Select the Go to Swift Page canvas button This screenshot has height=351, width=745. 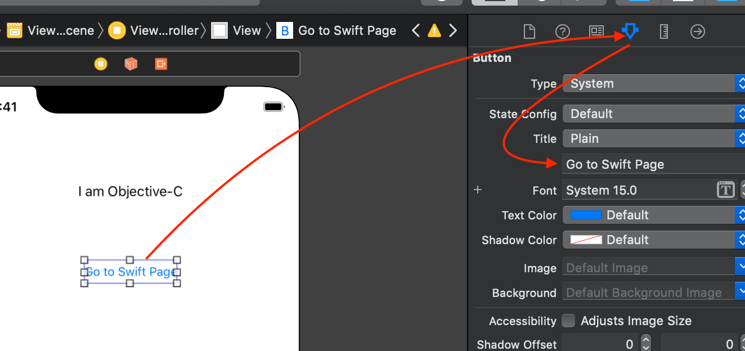[x=130, y=272]
